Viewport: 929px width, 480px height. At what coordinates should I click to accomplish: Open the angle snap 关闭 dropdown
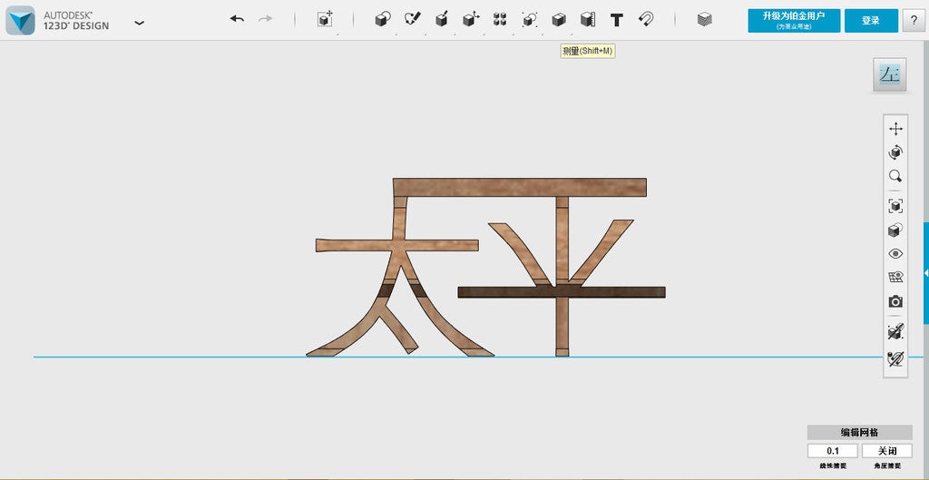887,450
